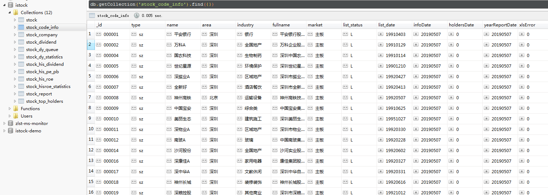Click the stock_his_dividend collection icon
The width and height of the screenshot is (548, 195).
(x=21, y=64)
